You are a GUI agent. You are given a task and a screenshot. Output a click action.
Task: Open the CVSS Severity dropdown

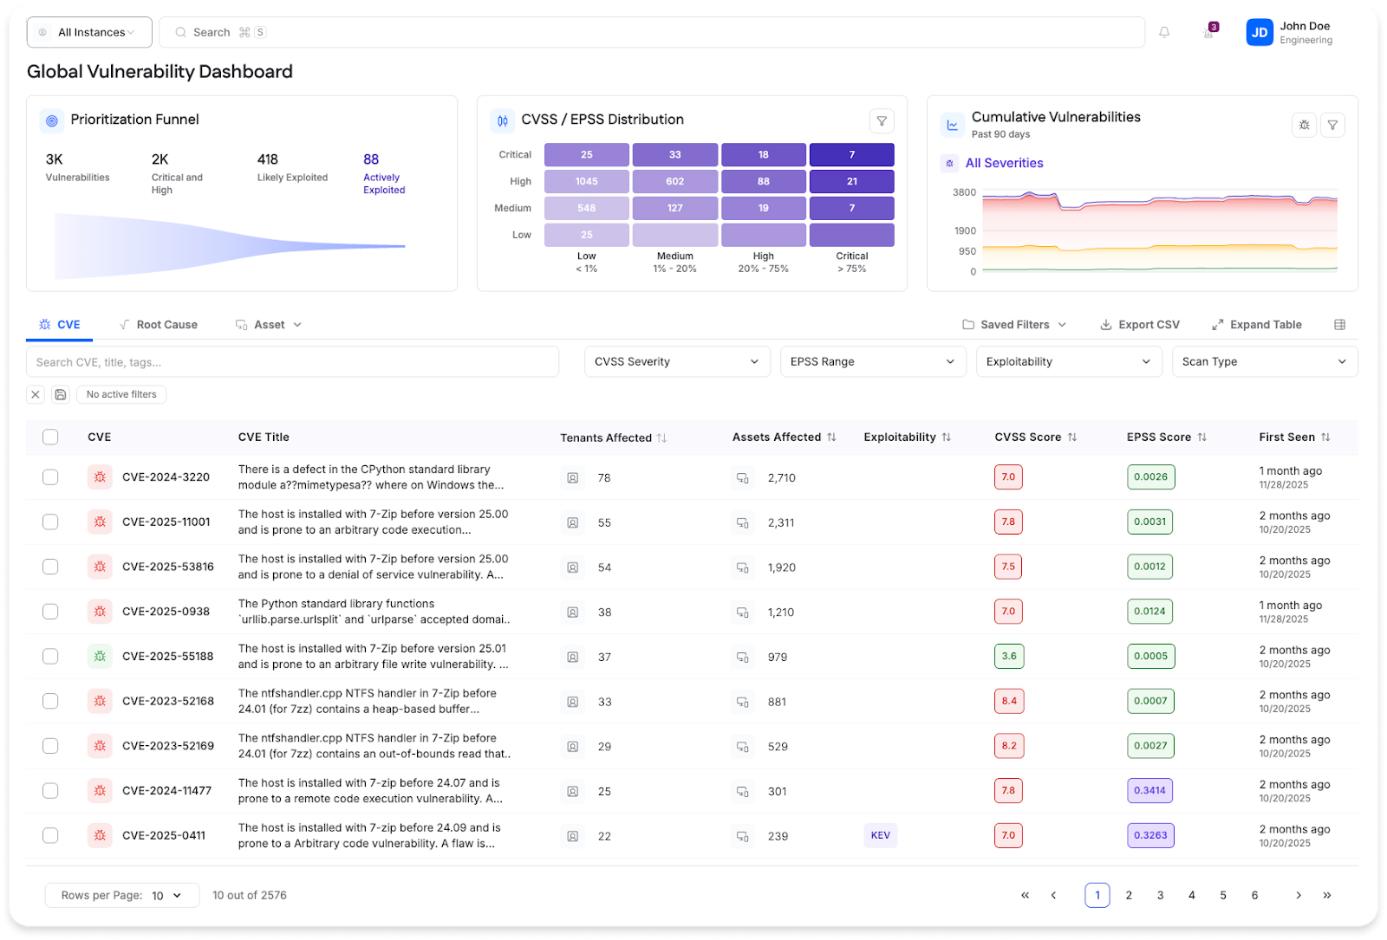(676, 361)
